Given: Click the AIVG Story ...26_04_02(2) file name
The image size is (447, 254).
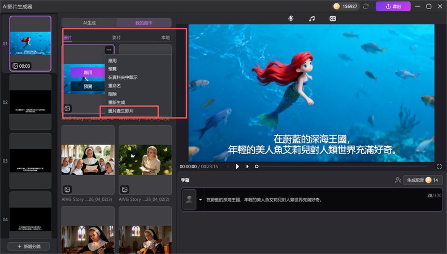Looking at the screenshot, I should (144, 199).
